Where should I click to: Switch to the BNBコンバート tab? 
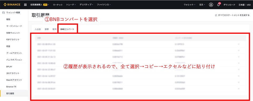[x=67, y=29]
